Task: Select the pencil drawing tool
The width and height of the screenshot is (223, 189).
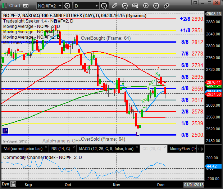Action: pyautogui.click(x=114, y=6)
